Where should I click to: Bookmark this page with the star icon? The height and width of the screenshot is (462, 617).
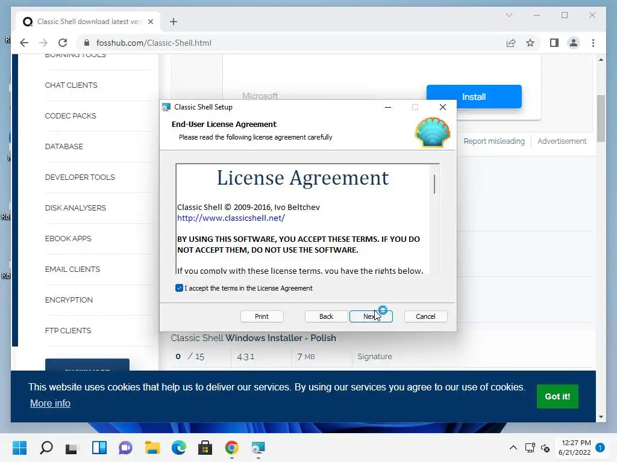530,43
